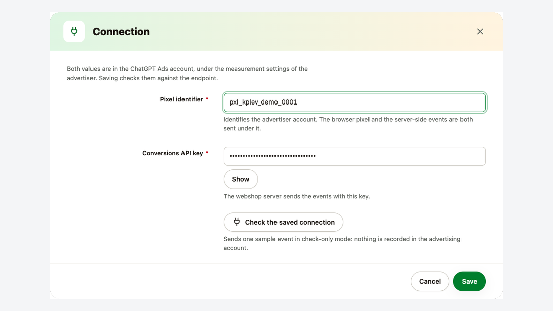Screen dimensions: 553x311
Task: Click the intro text 'Both values are in the ChatGPT Ads account'
Action: [x=131, y=69]
